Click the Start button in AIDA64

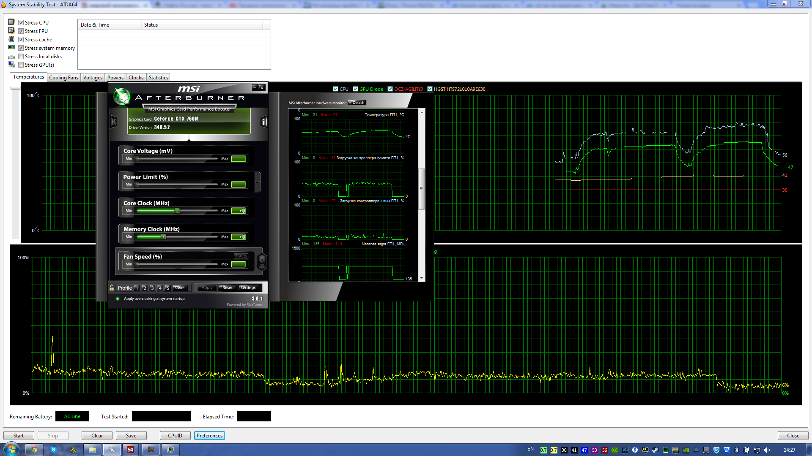pos(19,436)
